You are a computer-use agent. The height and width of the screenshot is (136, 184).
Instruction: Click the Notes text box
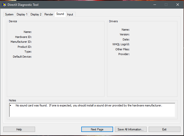[92, 110]
